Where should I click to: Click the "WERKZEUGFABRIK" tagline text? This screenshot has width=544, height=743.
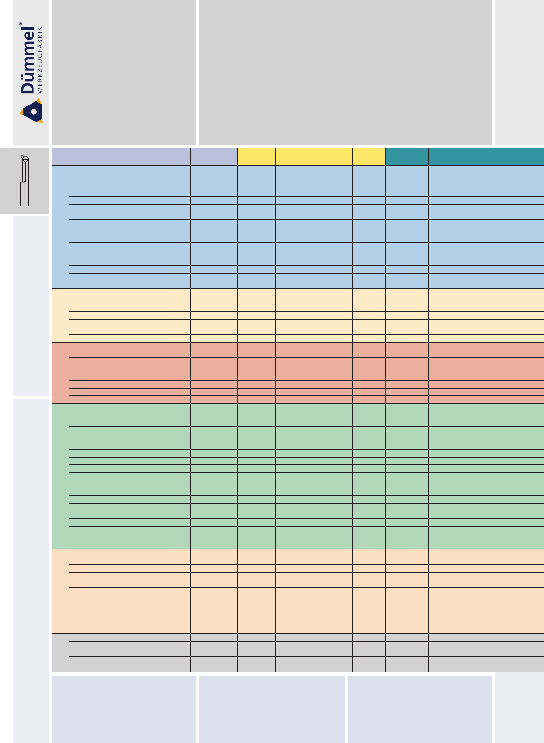(x=40, y=60)
